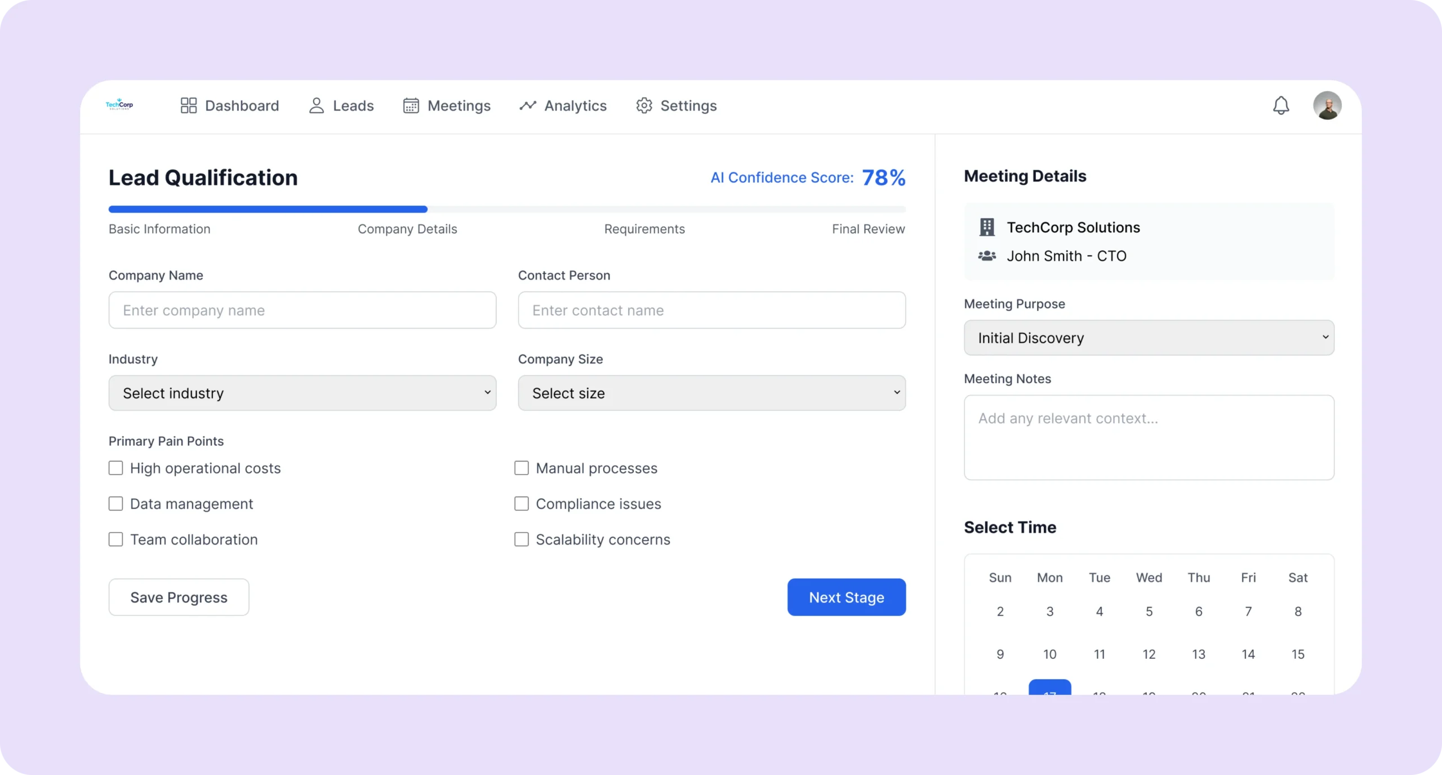Click the blue qualification progress bar

(x=268, y=209)
